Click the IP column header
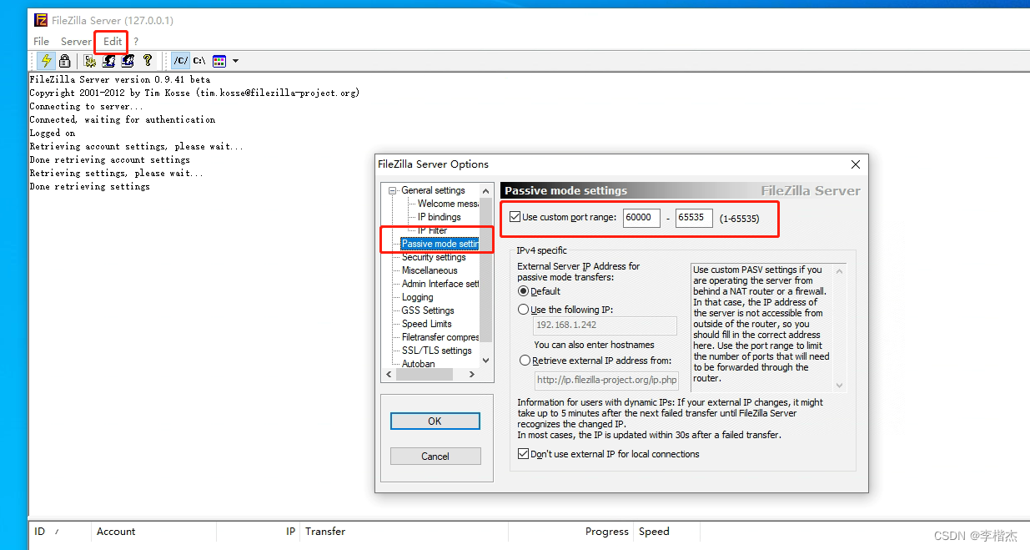Screen dimensions: 1030x550 tap(259, 532)
